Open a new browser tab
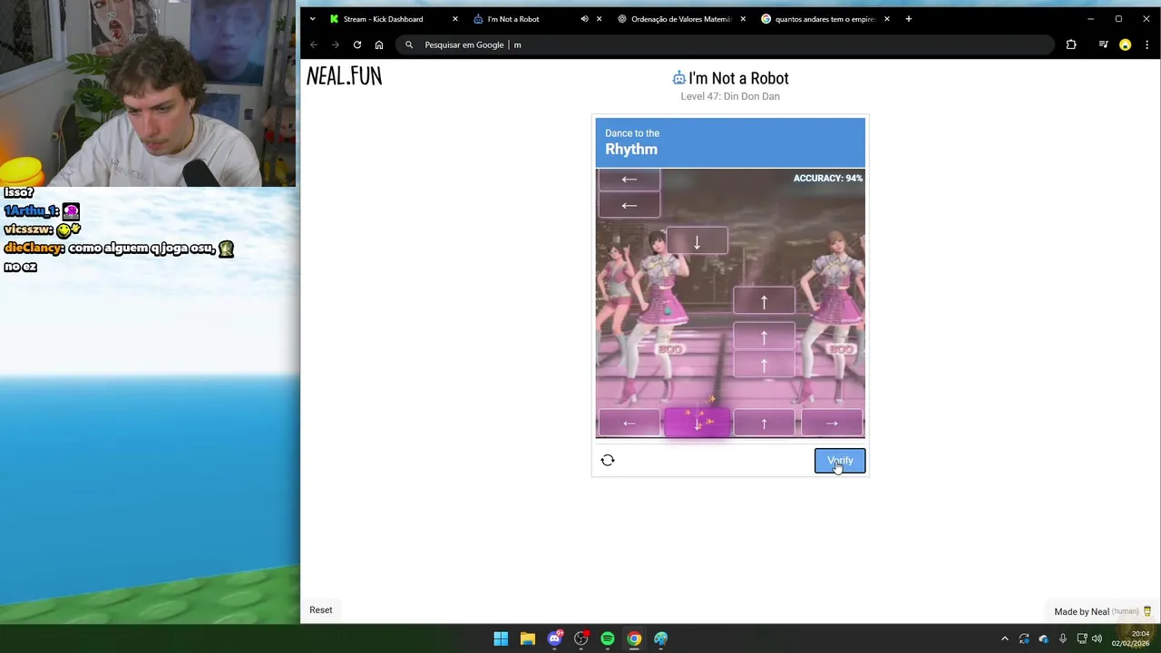Screen dimensions: 1161x653 [x=908, y=19]
